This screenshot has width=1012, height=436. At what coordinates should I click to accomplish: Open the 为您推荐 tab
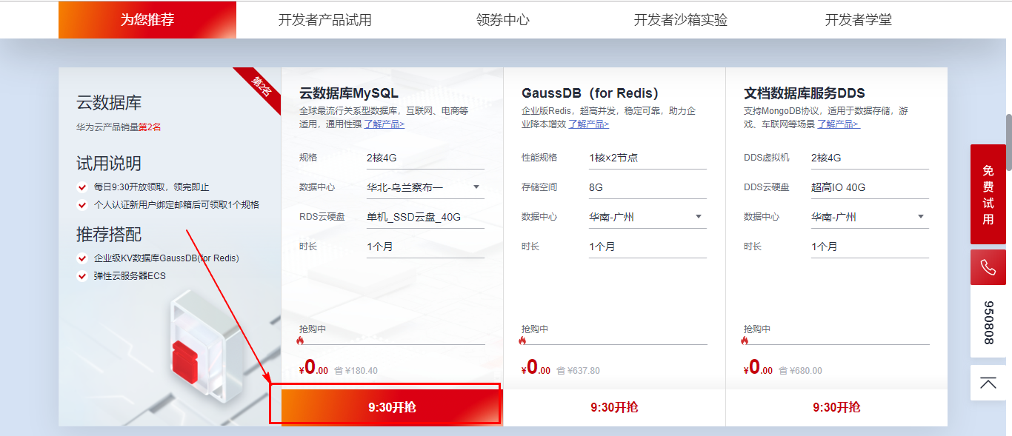click(x=147, y=20)
